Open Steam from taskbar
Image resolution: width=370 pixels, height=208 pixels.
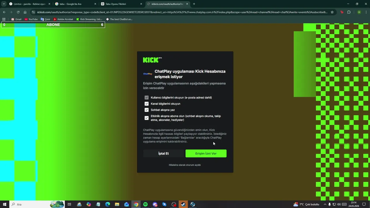[183, 205]
